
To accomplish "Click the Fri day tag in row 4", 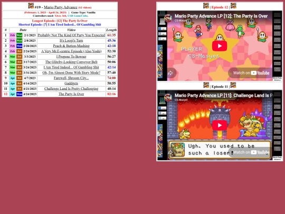I will click(x=20, y=51).
